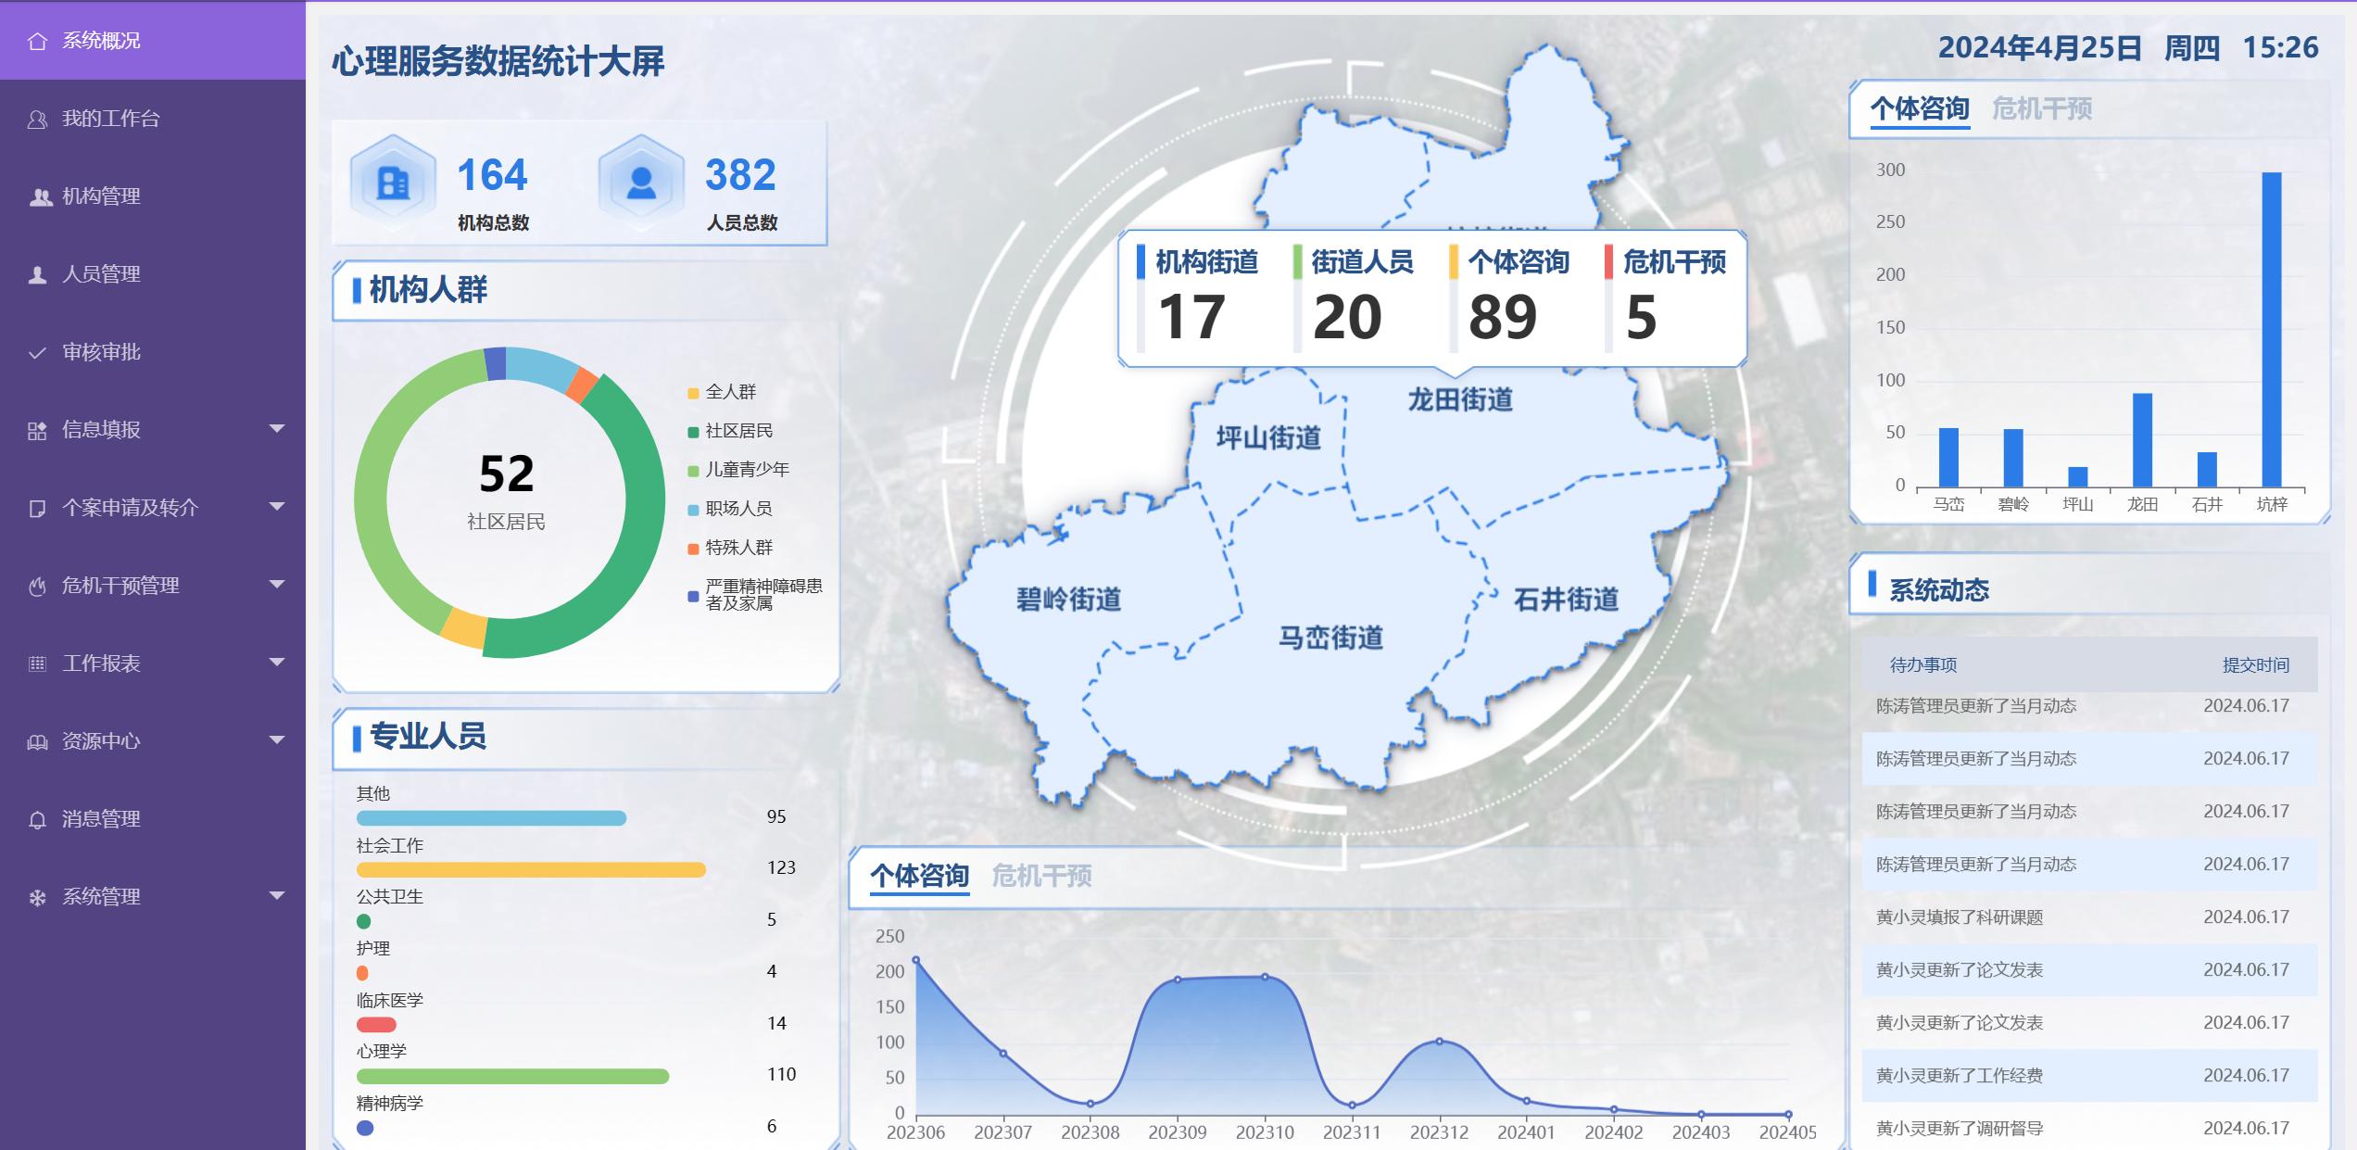Open 黄小灵填报了科研课题 entry

[x=1959, y=917]
